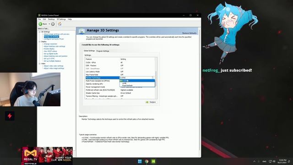
Task: Open Adjust desktop color settings
Action: pyautogui.click(x=54, y=46)
